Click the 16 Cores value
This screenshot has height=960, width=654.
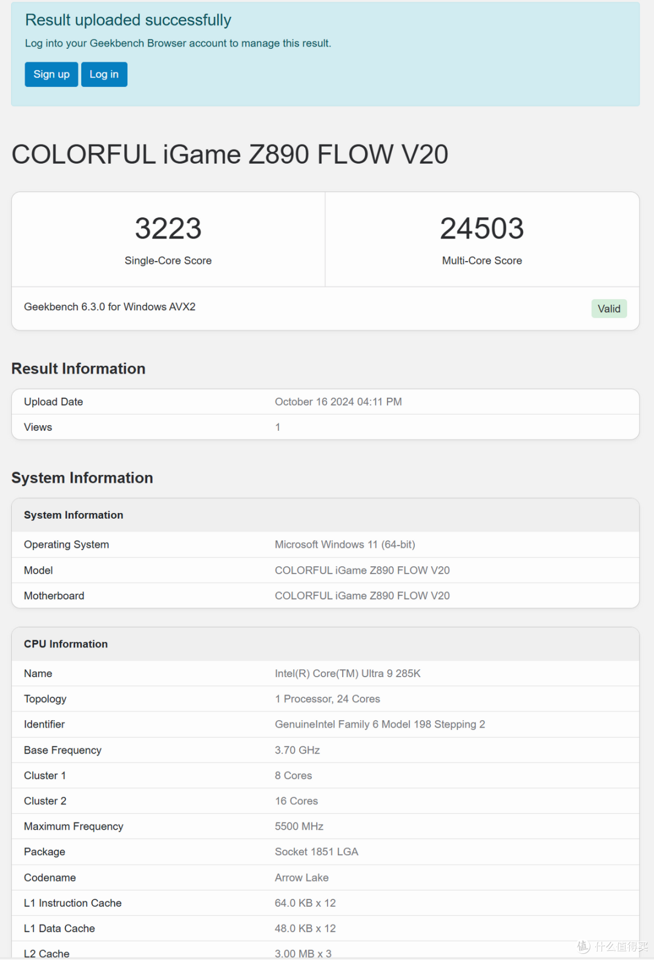tap(297, 801)
